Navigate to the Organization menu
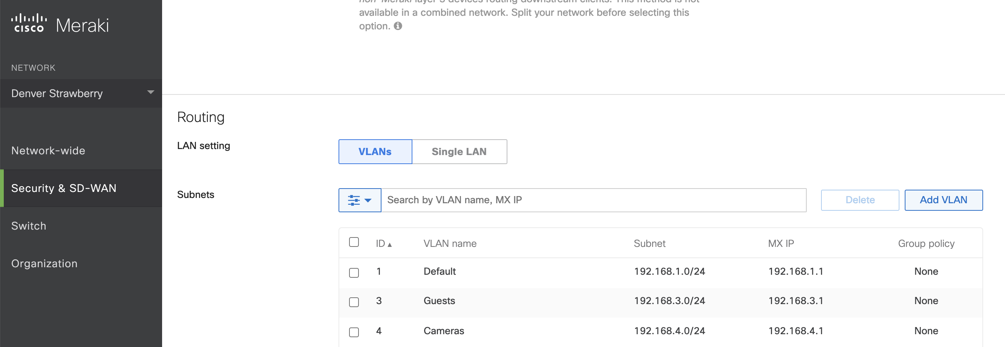 pos(44,263)
